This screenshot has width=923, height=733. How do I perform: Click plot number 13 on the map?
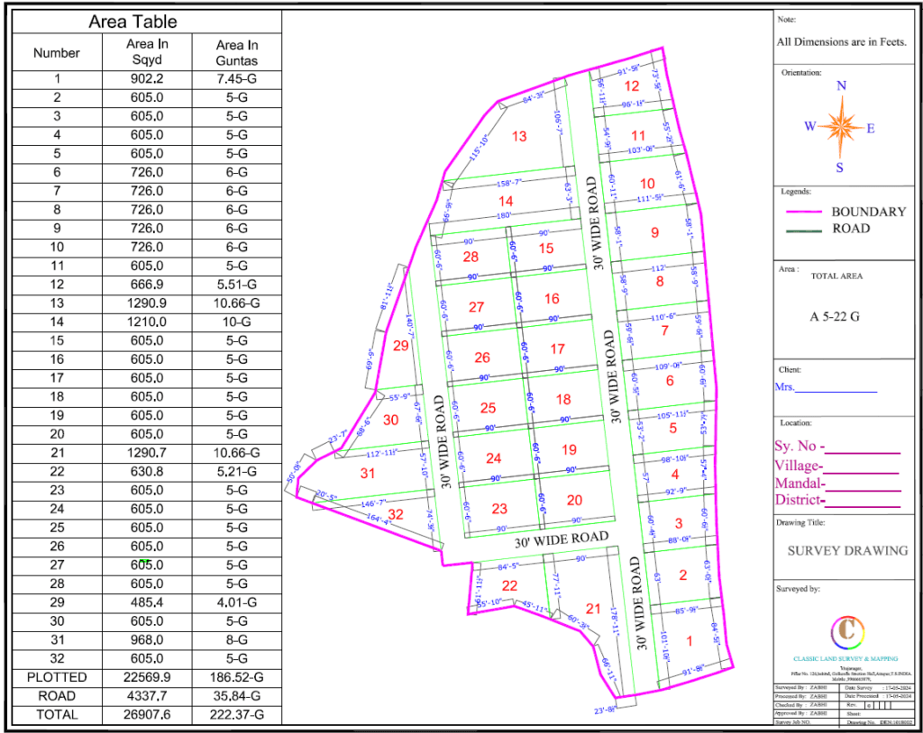pyautogui.click(x=519, y=137)
